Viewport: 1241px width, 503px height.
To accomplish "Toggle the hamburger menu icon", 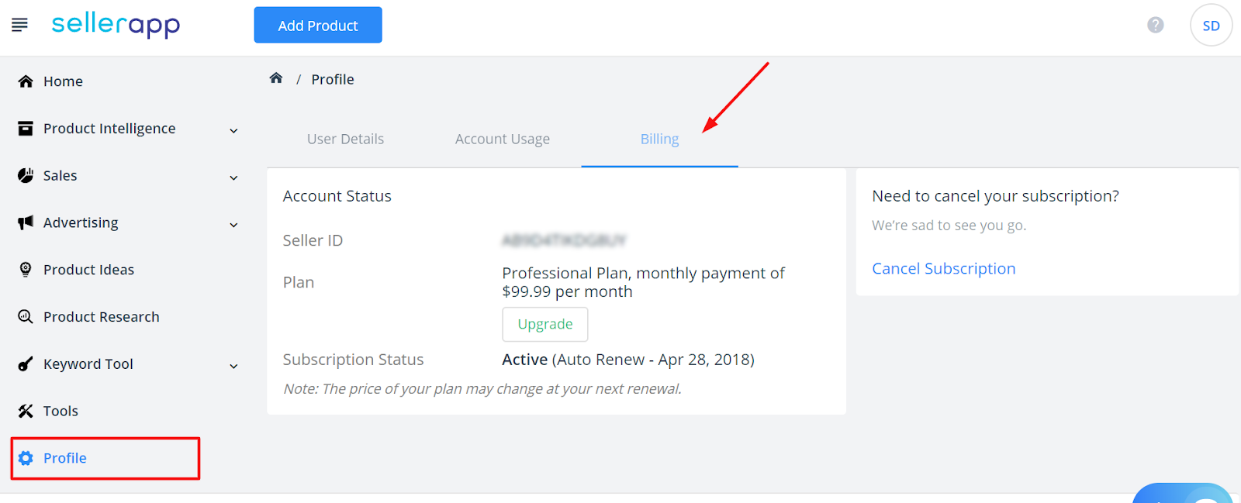I will 19,25.
